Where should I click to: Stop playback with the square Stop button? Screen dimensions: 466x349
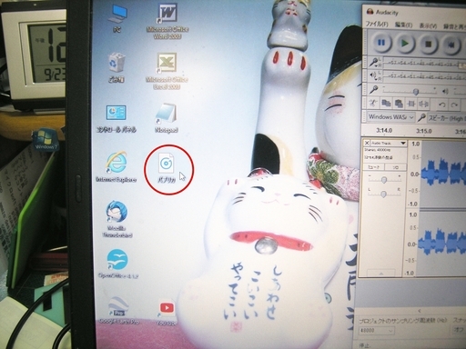coord(428,44)
